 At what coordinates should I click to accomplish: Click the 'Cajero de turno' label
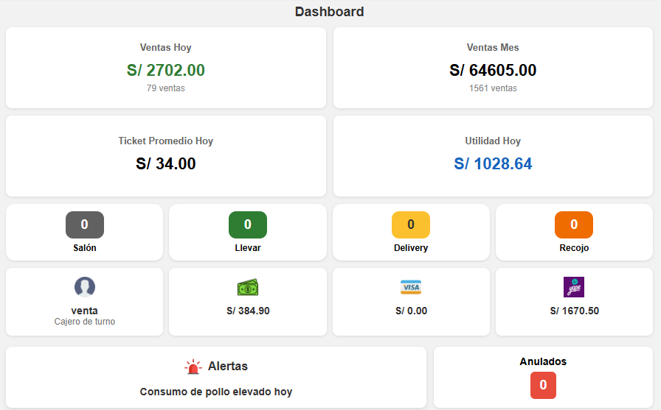[85, 322]
